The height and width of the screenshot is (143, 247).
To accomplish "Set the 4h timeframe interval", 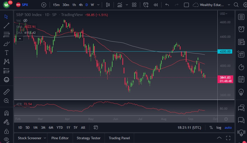I will (x=80, y=5).
